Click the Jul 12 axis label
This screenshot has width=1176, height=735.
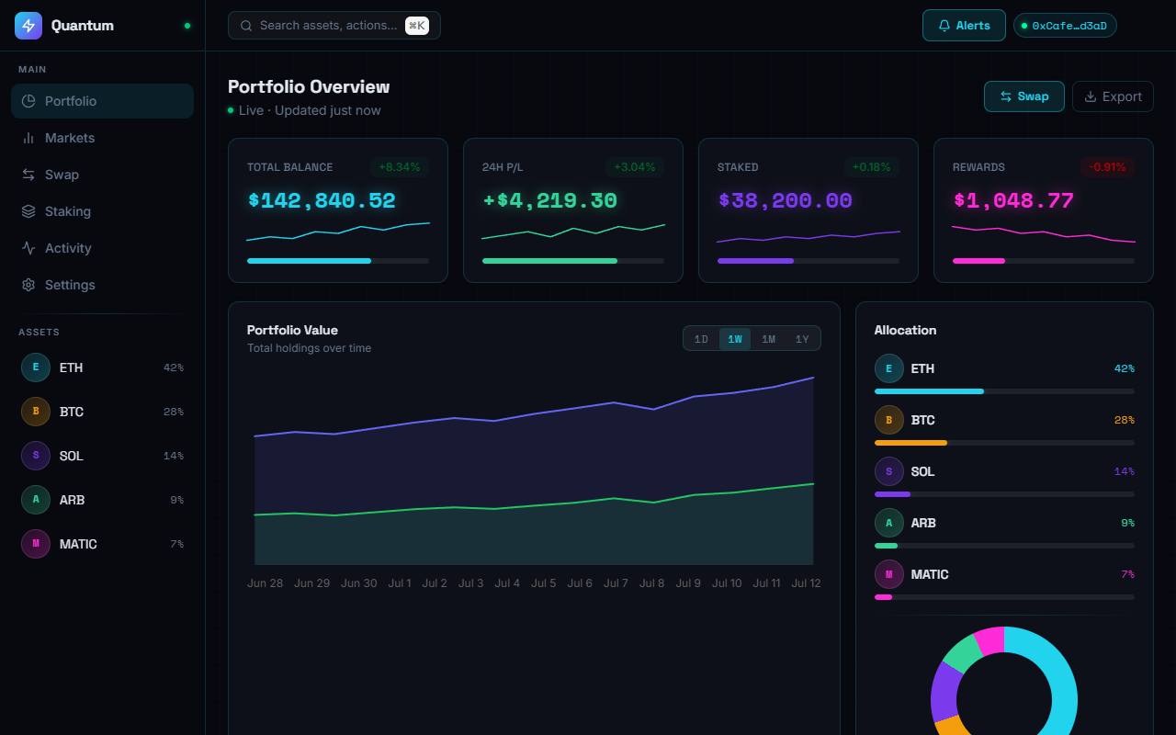click(806, 583)
